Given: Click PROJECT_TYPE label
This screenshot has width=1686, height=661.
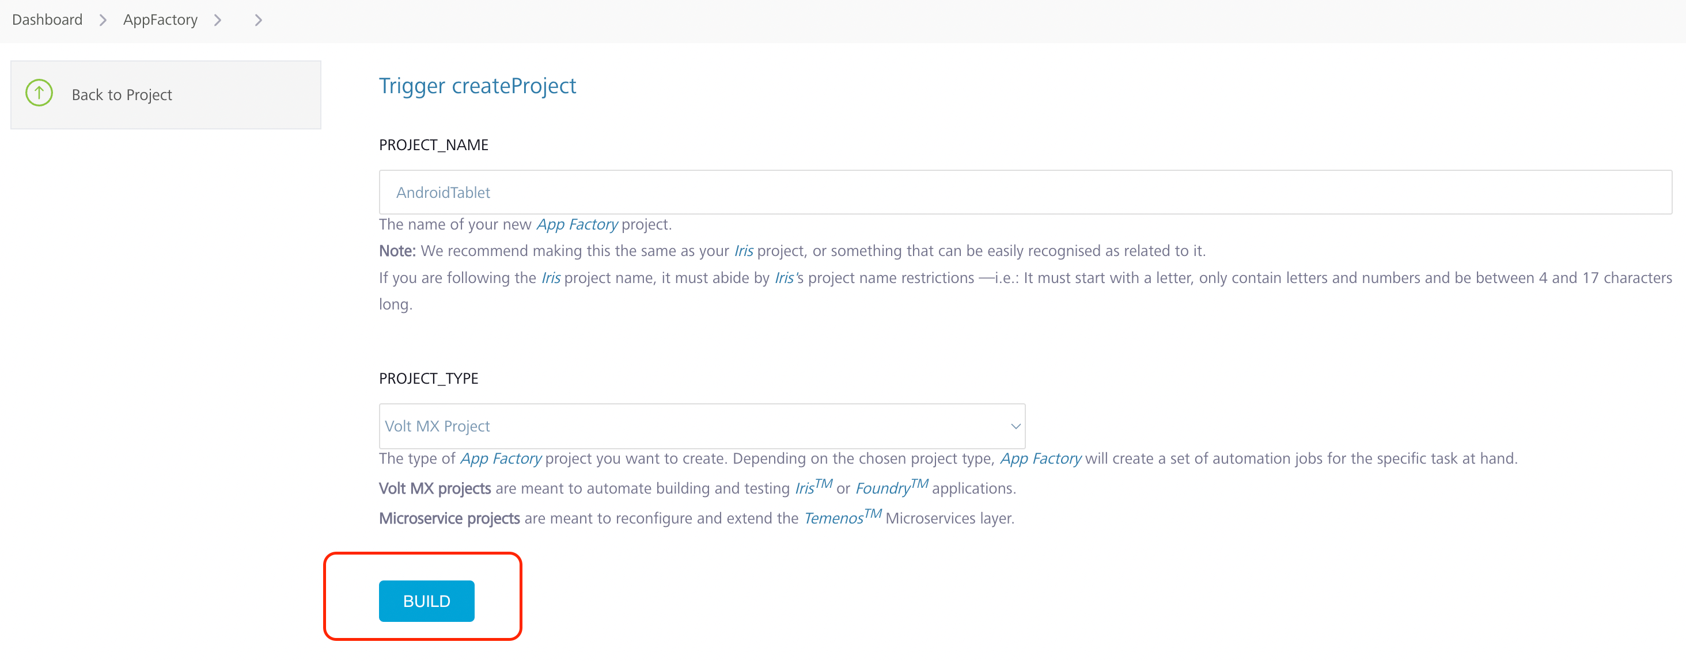Looking at the screenshot, I should click(428, 379).
